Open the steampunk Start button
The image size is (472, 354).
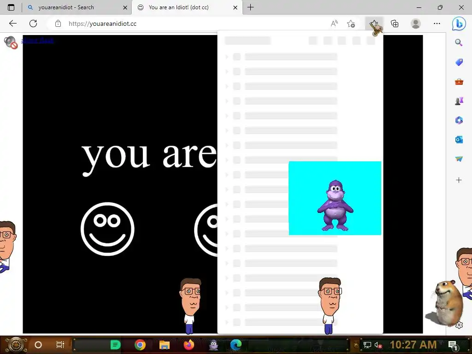[16, 345]
